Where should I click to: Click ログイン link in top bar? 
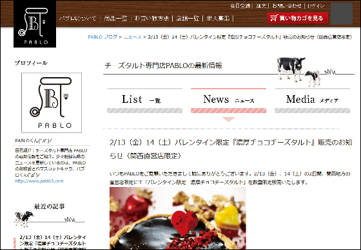316,6
